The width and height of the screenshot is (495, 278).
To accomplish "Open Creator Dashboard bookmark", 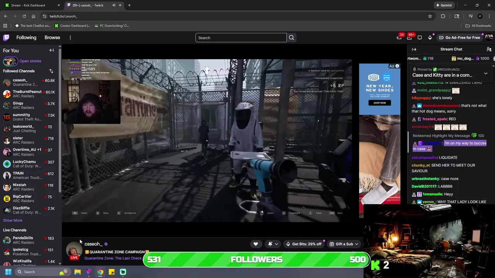I will [72, 25].
